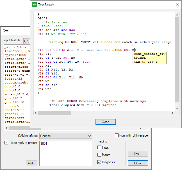Click the G54 code in line N14
Viewport: 182px width, 170px height.
[48, 50]
